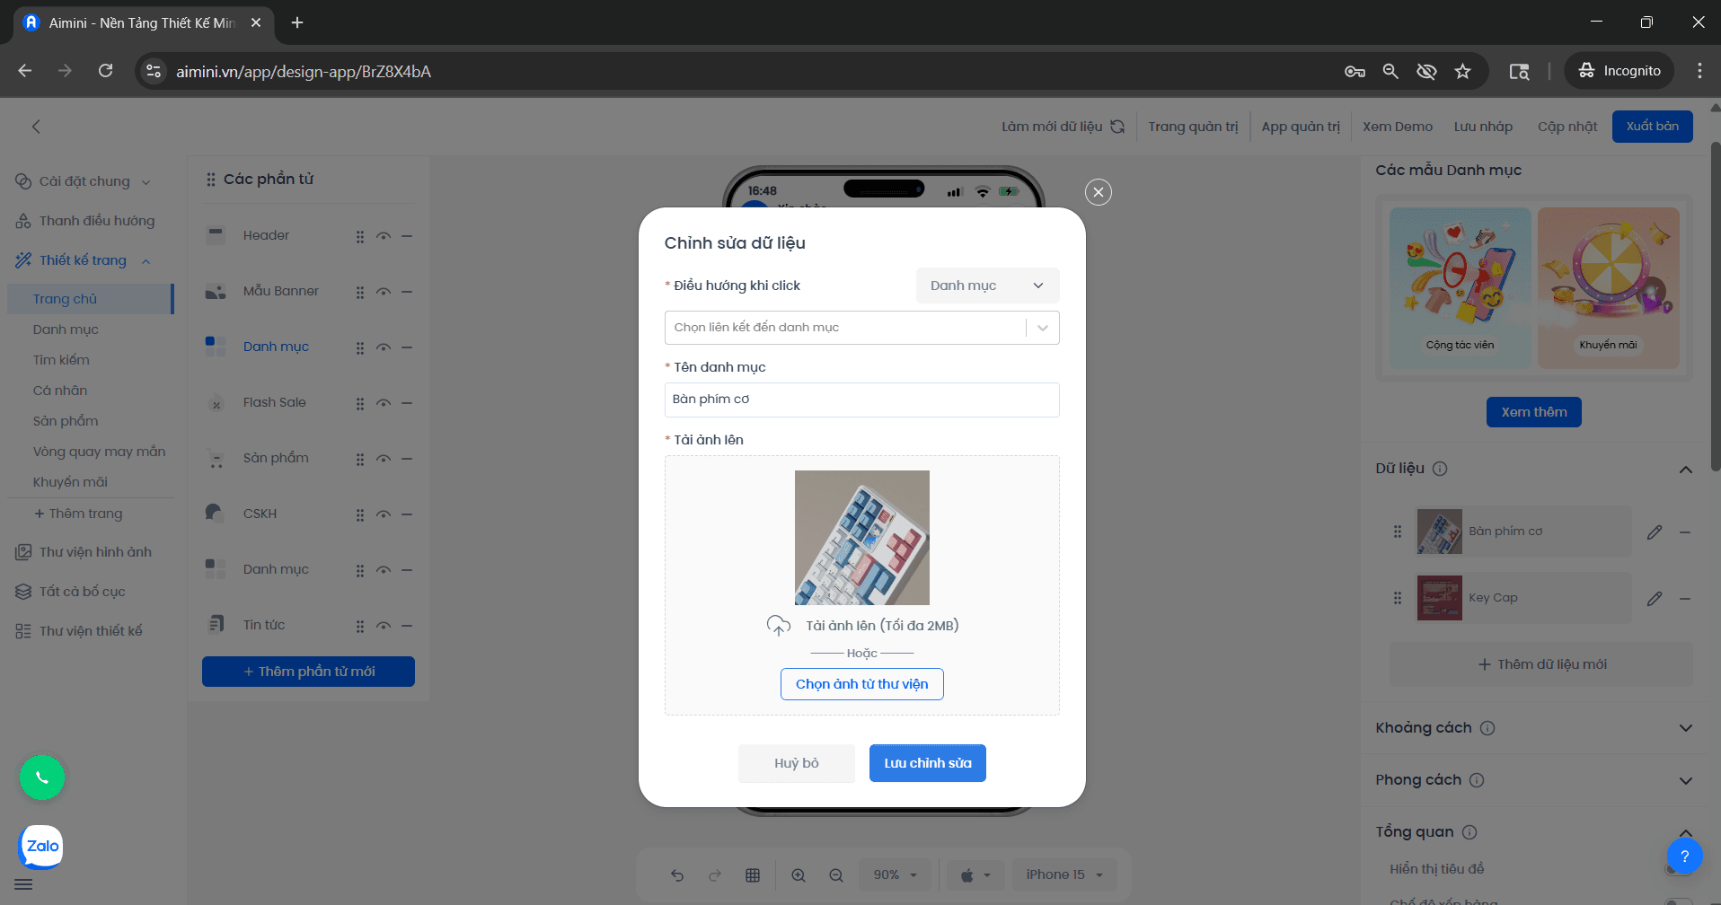Click the Tên danh mục input field

861,400
